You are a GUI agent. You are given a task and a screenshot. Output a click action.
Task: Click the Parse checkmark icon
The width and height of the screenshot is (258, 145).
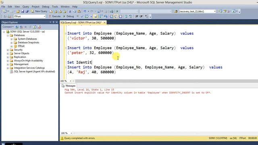tap(82, 17)
